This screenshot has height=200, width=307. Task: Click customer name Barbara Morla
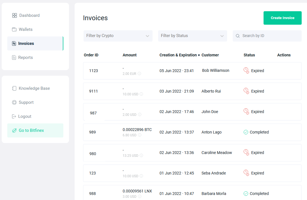[214, 194]
